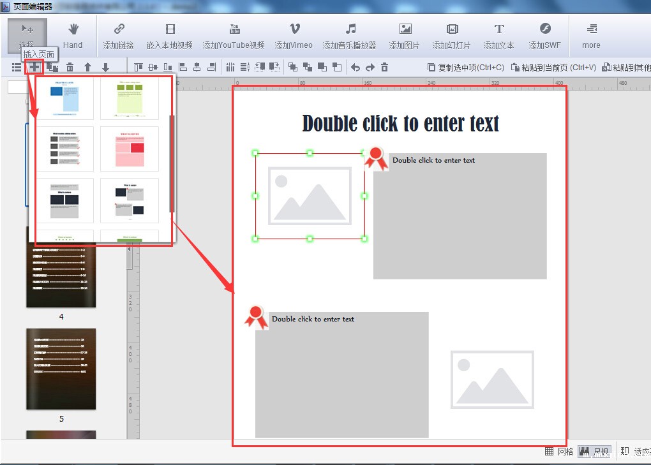Click 复制选中项(Ctrl+C) button
Viewport: 651px width, 465px height.
pos(465,67)
